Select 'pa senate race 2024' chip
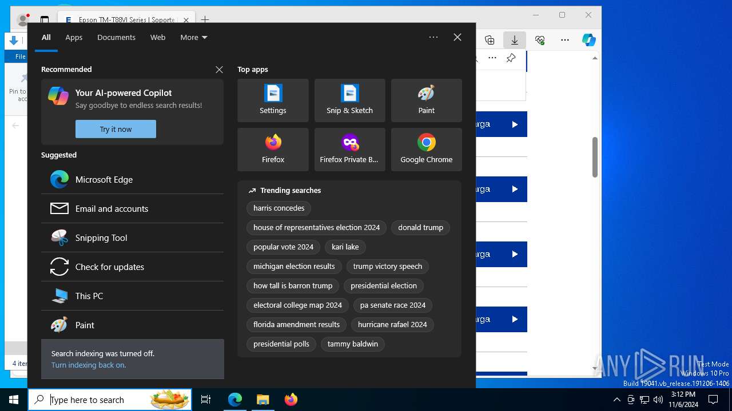This screenshot has width=732, height=411. click(x=393, y=305)
